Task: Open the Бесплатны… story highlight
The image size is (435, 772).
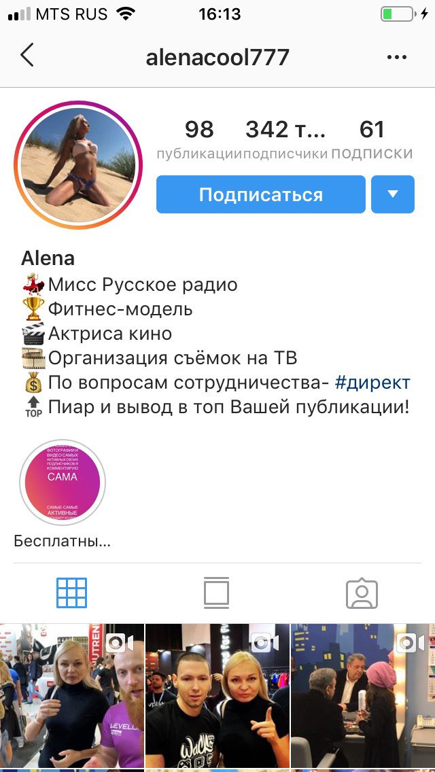Action: coord(63,482)
